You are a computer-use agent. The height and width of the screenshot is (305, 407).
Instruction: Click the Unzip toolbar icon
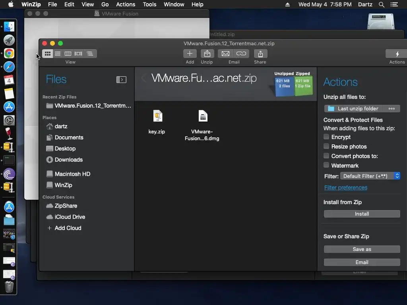tap(207, 54)
